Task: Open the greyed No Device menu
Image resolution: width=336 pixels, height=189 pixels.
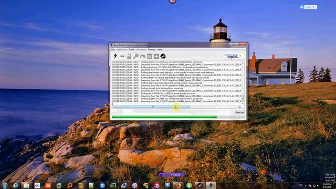Action: pyautogui.click(x=122, y=49)
